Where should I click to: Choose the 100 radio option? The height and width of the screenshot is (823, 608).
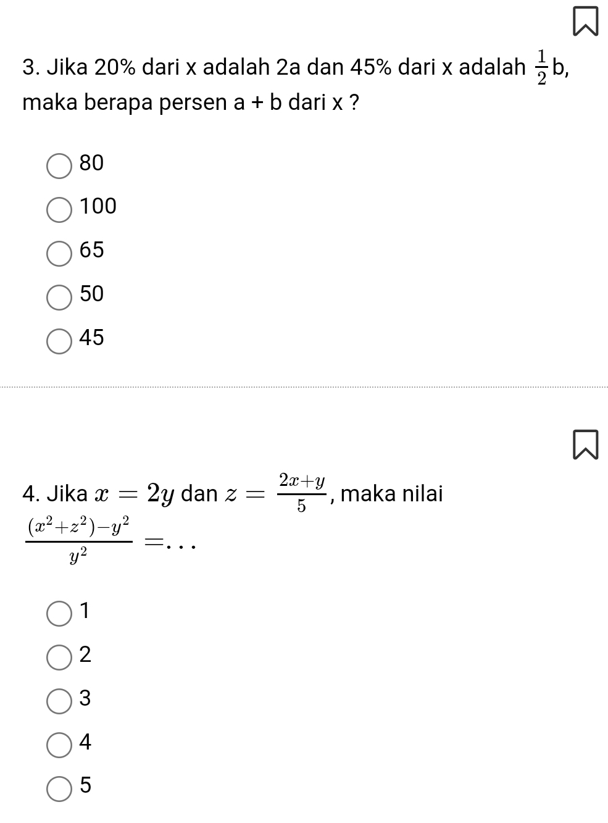[x=59, y=209]
